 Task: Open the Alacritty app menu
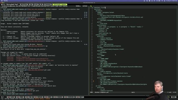click(x=6, y=1)
